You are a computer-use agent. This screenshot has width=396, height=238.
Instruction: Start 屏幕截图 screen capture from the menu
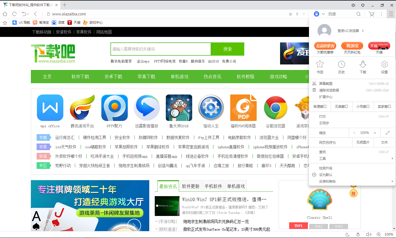coord(329,83)
